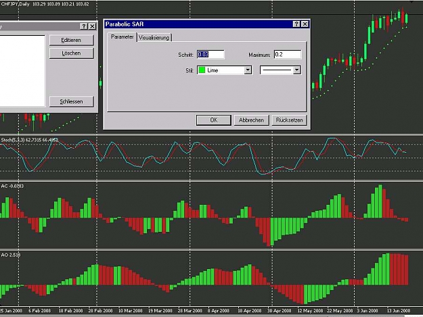Viewport: 423px width, 317px height.
Task: Click the 19 Mar 2008 date label
Action: 160,310
